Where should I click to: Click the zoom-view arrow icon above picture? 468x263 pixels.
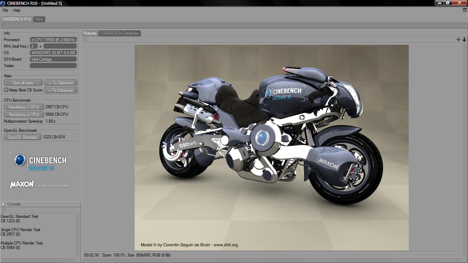tap(464, 40)
